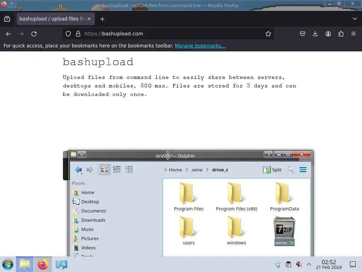Open clipboard tray icon
Viewport: 362px width, 272px height.
(x=288, y=264)
